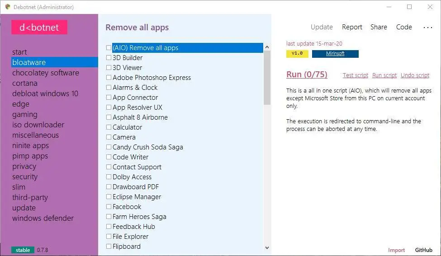Select the privacy category in sidebar
The image size is (441, 256).
click(24, 166)
